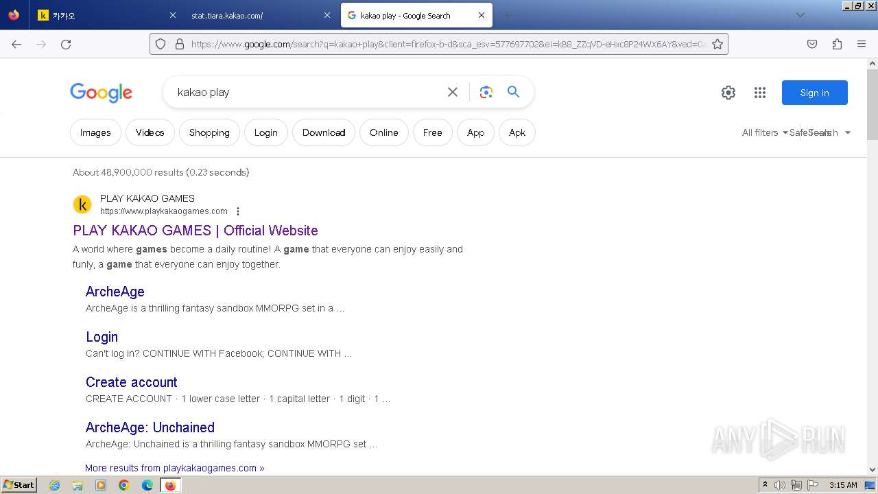Open the list all tabs chevron
Viewport: 878px width, 494px height.
(x=800, y=15)
